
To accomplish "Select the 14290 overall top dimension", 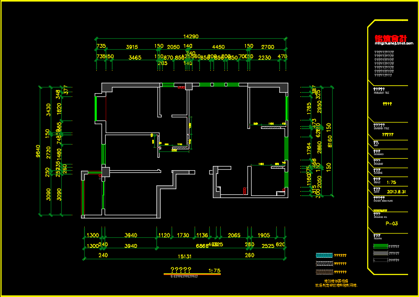I will click(191, 36).
